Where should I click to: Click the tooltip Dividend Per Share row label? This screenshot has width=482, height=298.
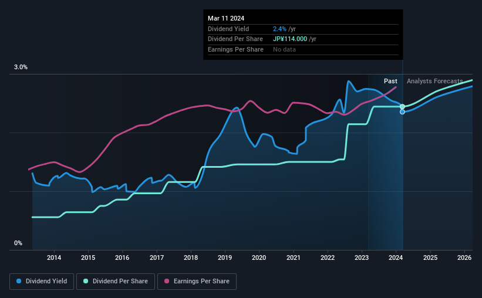(x=235, y=39)
